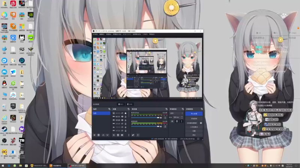This screenshot has width=300, height=168.
Task: Open the View menu in OBS
Action: coord(108,34)
